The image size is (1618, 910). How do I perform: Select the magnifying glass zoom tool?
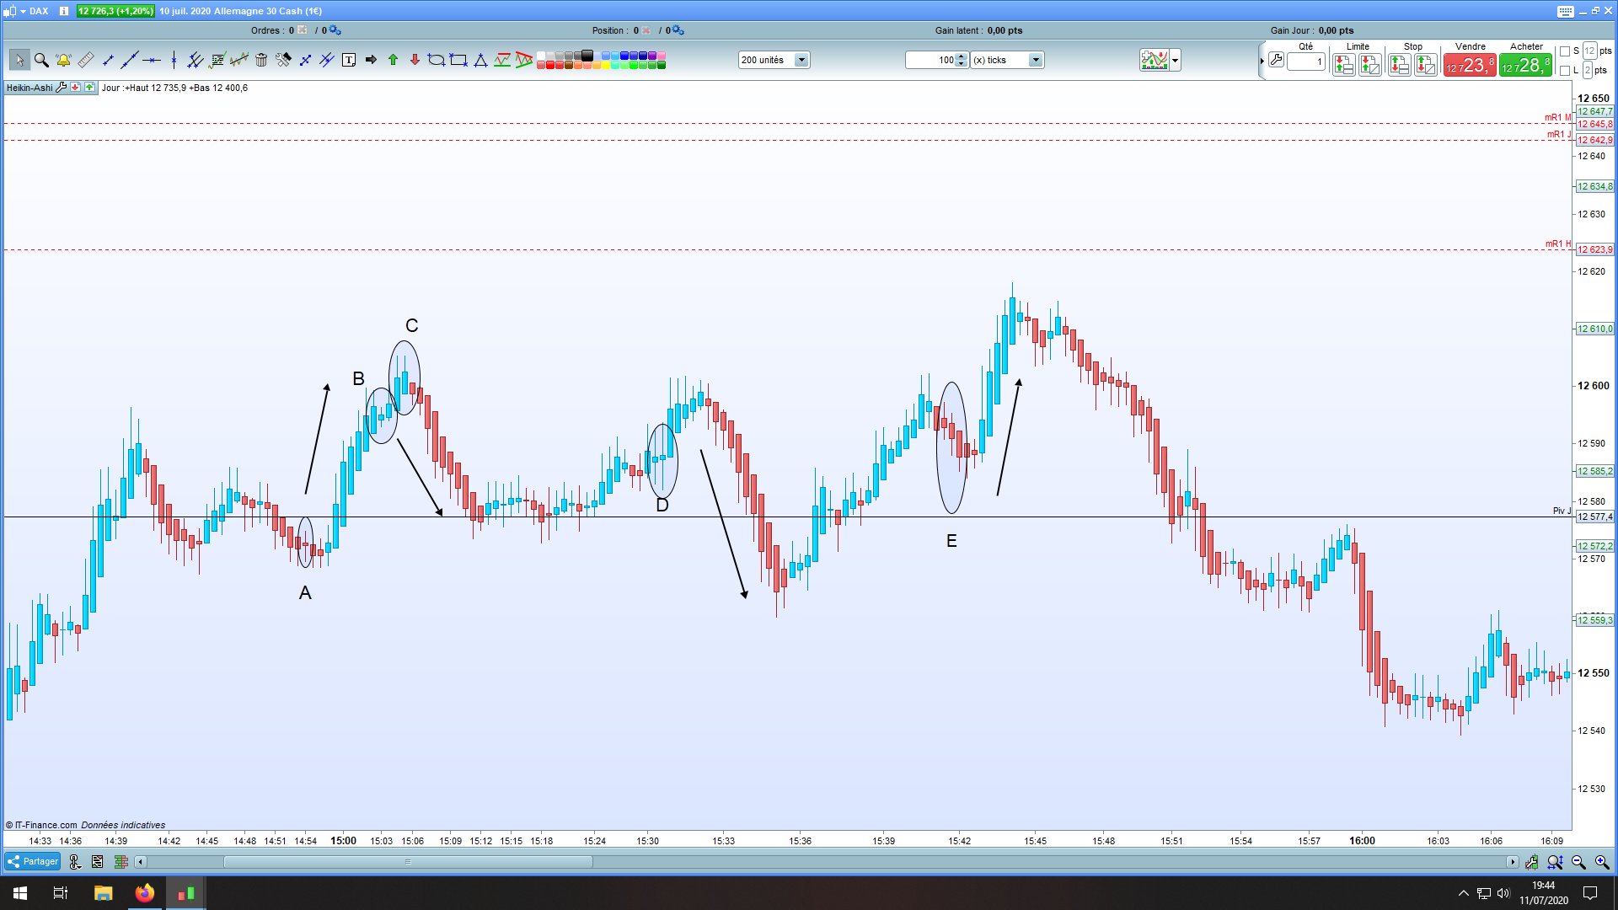(x=41, y=60)
